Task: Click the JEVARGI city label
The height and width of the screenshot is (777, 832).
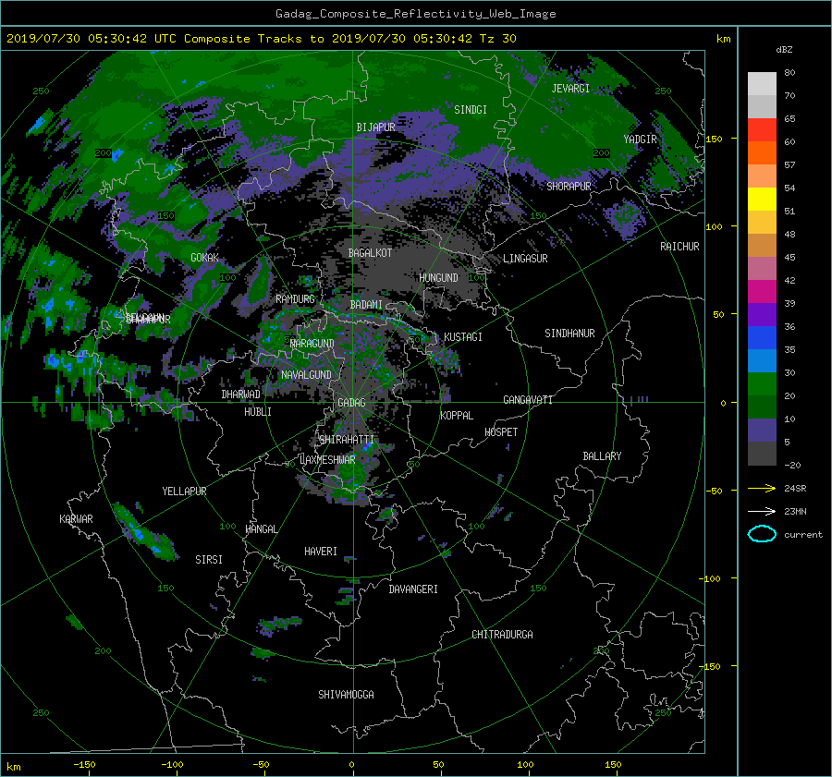Action: (x=570, y=88)
